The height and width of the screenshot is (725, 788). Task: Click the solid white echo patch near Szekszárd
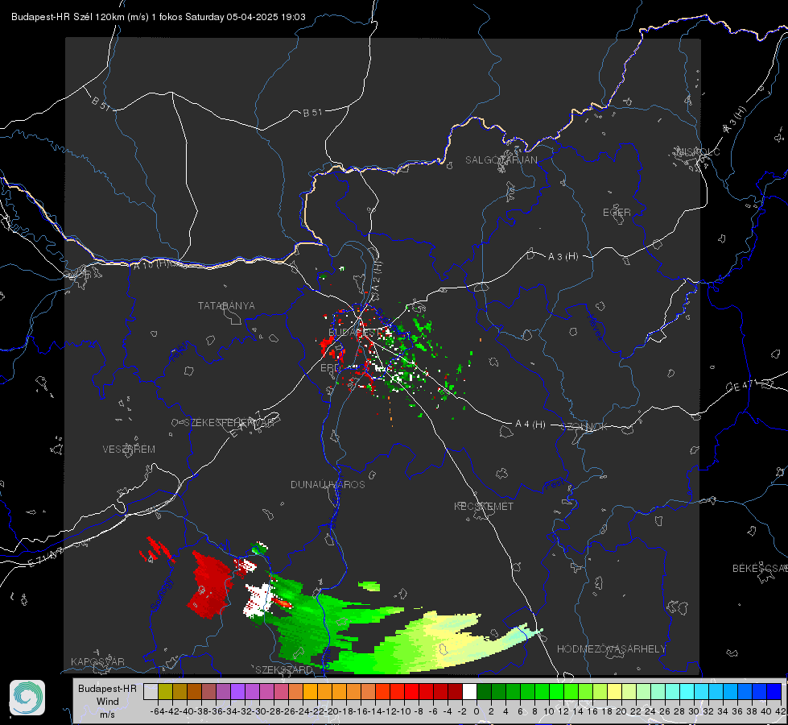tap(258, 599)
